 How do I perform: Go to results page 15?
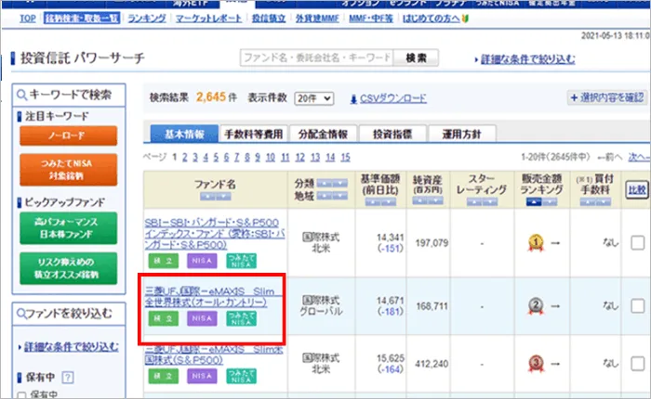(x=345, y=158)
